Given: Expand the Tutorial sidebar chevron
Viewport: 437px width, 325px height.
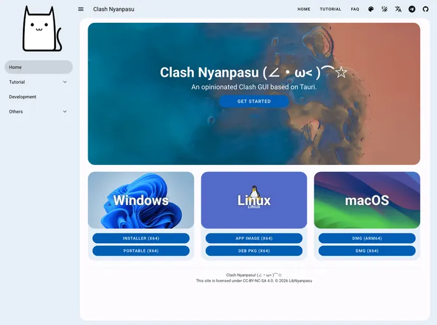Looking at the screenshot, I should [65, 82].
